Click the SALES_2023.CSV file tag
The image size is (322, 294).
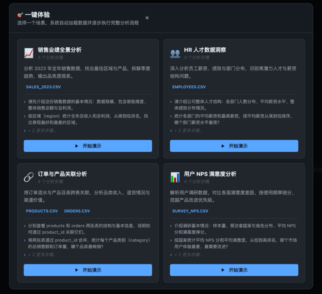coord(43,87)
